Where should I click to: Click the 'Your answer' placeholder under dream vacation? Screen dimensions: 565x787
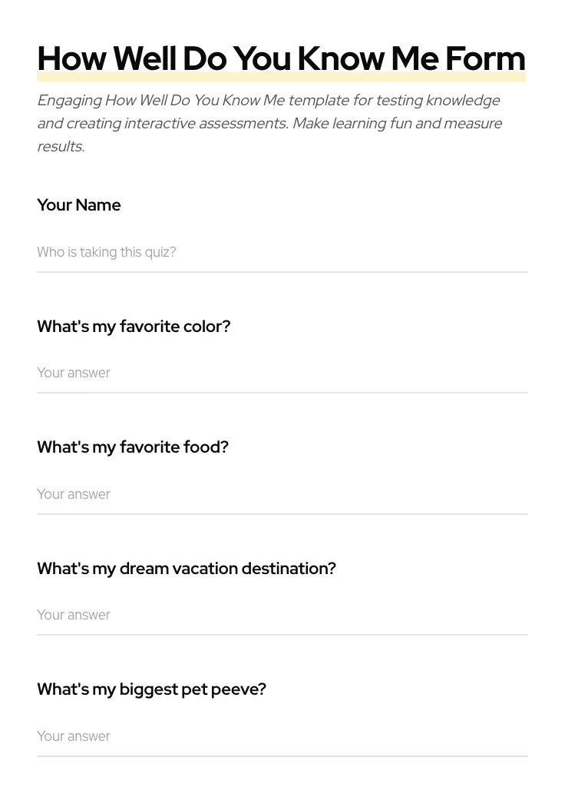tap(74, 615)
